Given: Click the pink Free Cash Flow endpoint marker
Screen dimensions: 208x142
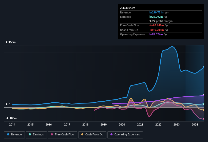Looking at the screenshot, I should 204,119.
